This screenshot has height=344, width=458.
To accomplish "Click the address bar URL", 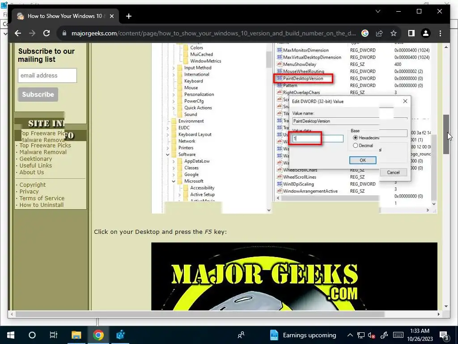I will [x=213, y=33].
